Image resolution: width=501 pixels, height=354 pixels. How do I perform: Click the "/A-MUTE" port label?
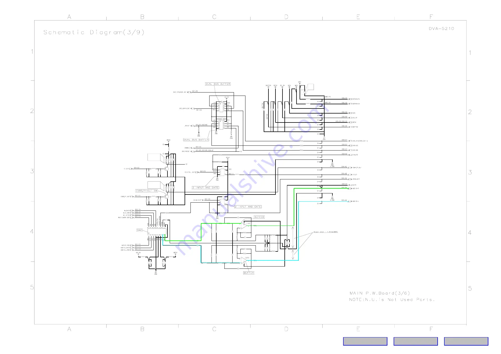pos(196,200)
